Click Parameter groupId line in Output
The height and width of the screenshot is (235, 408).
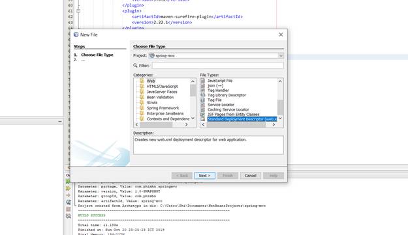[117, 196]
